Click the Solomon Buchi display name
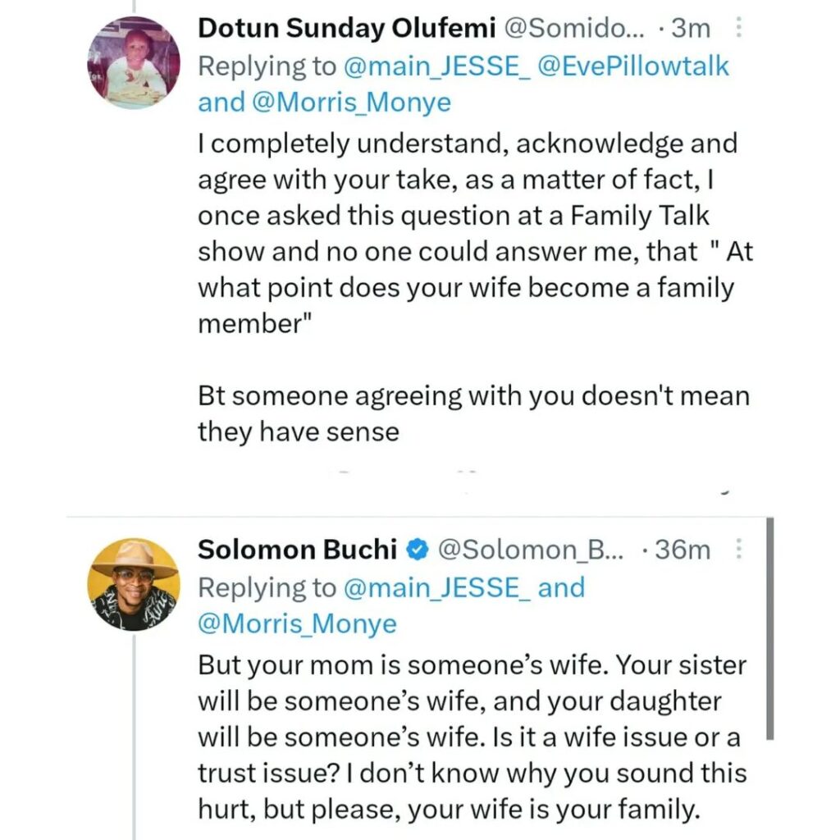Screen dimensions: 840x840 (296, 550)
